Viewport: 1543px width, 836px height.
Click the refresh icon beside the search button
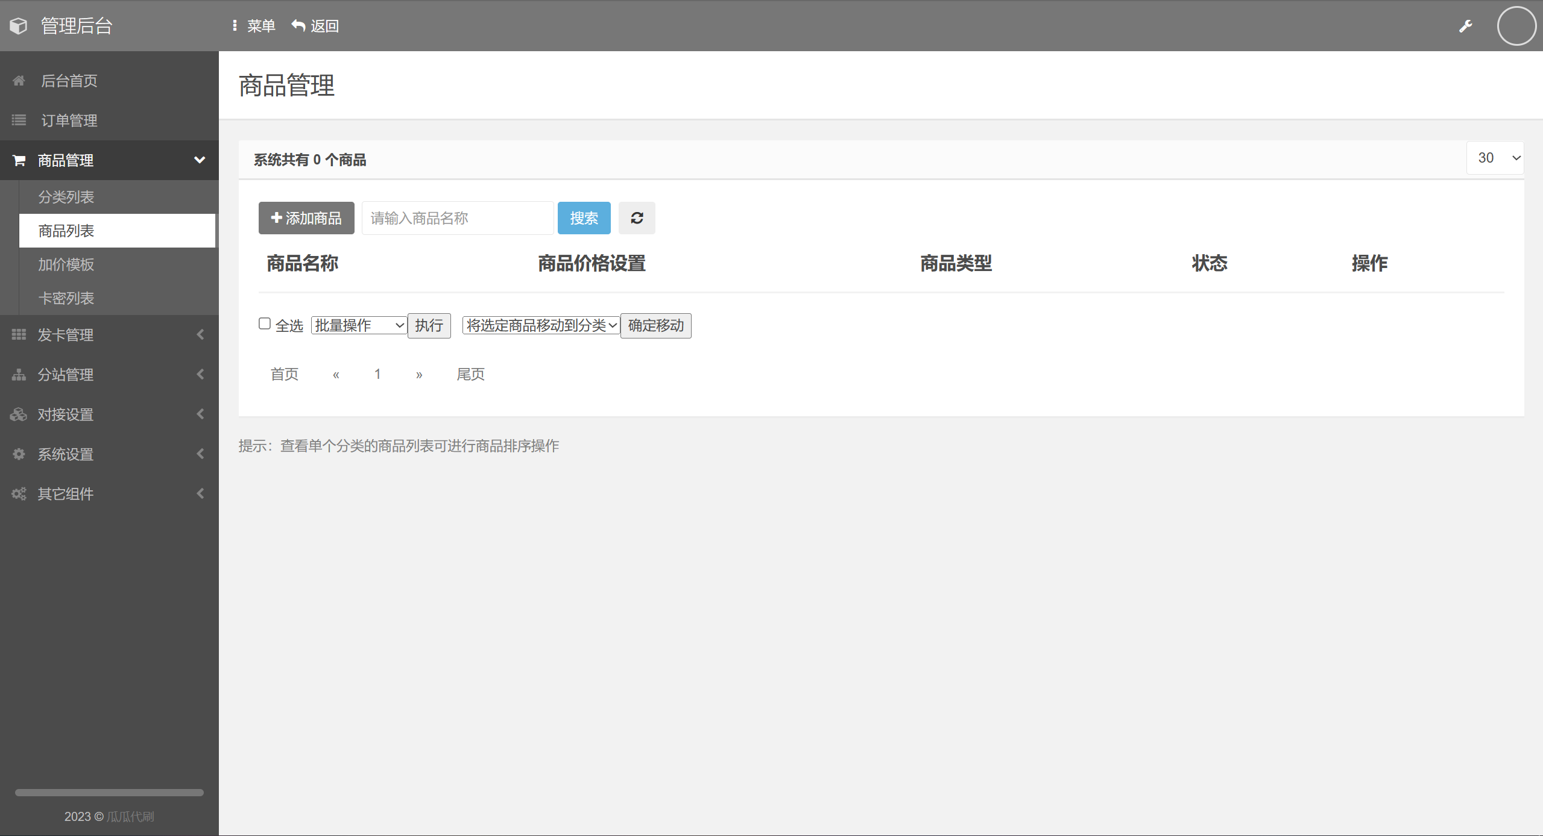tap(637, 218)
